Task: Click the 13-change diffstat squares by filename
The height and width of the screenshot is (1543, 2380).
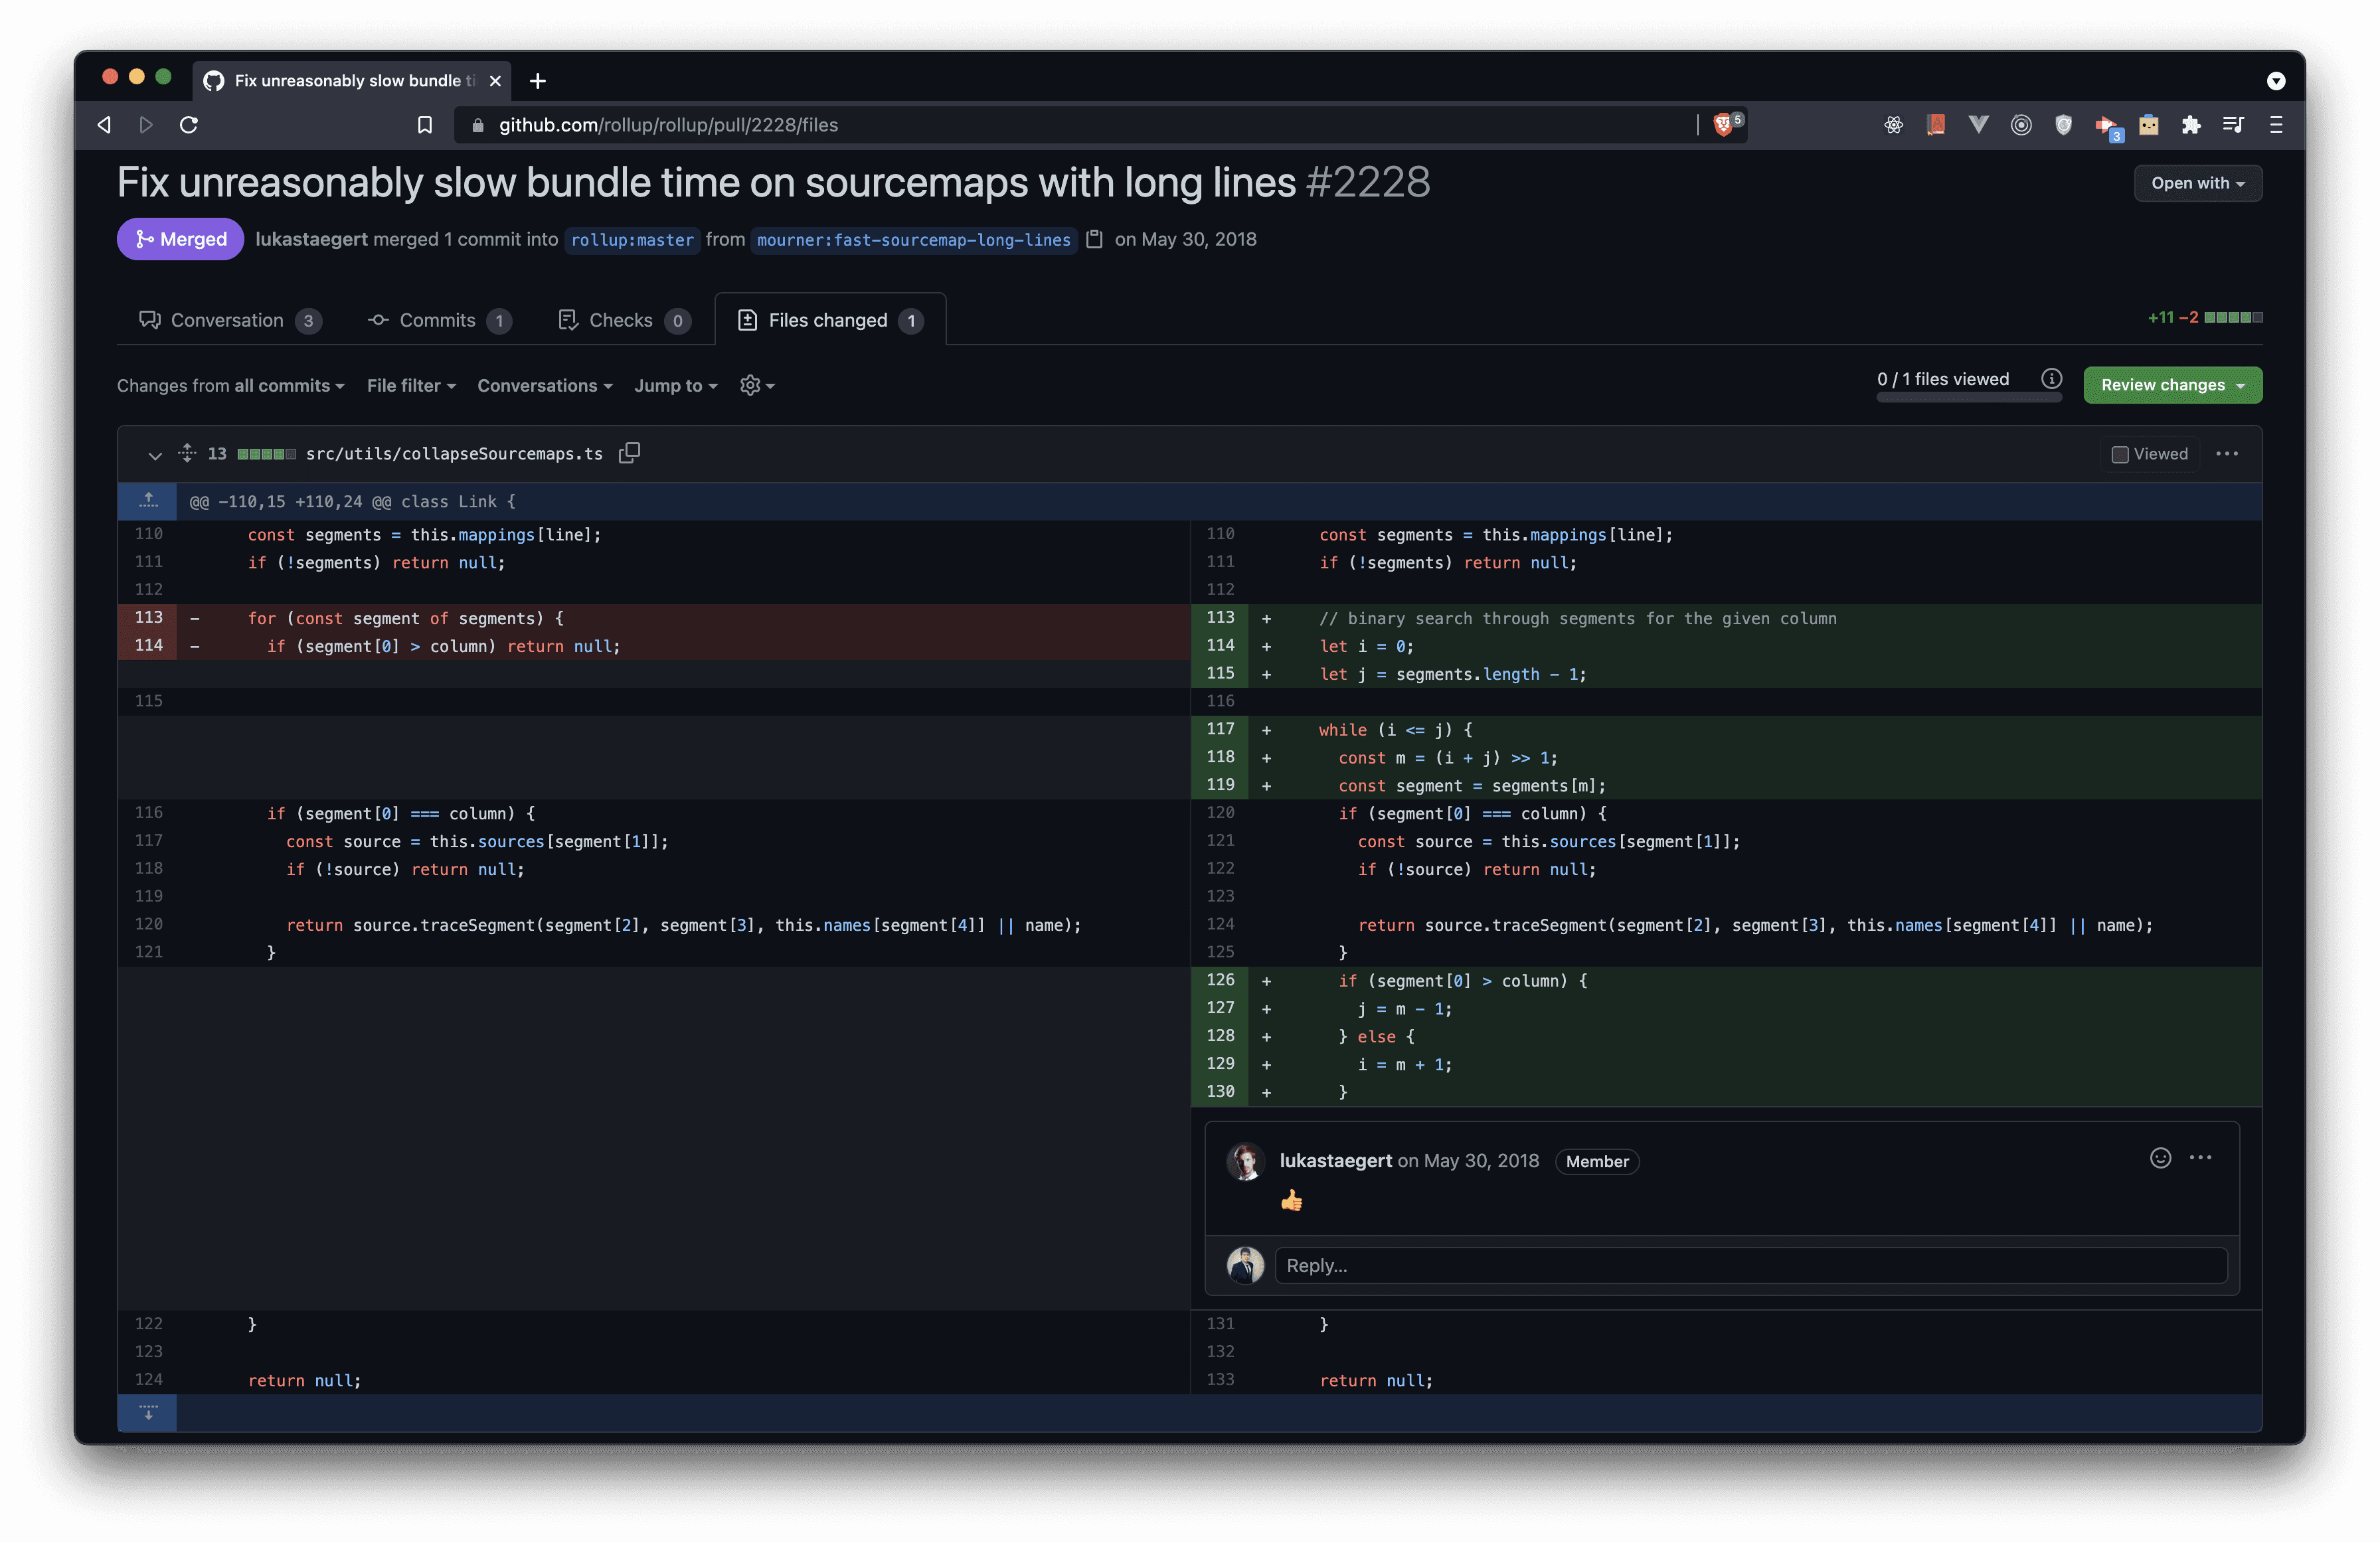Action: click(266, 454)
